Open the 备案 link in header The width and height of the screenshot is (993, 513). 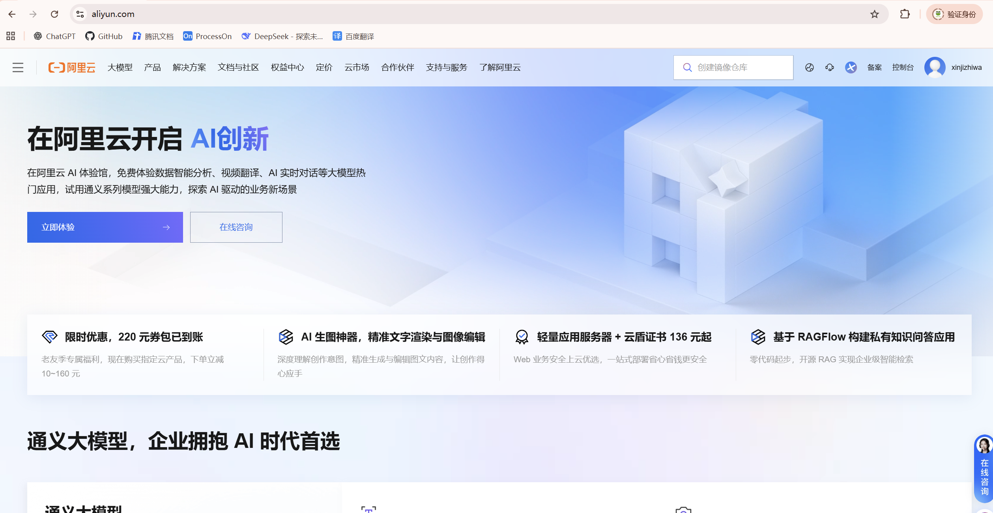[874, 67]
